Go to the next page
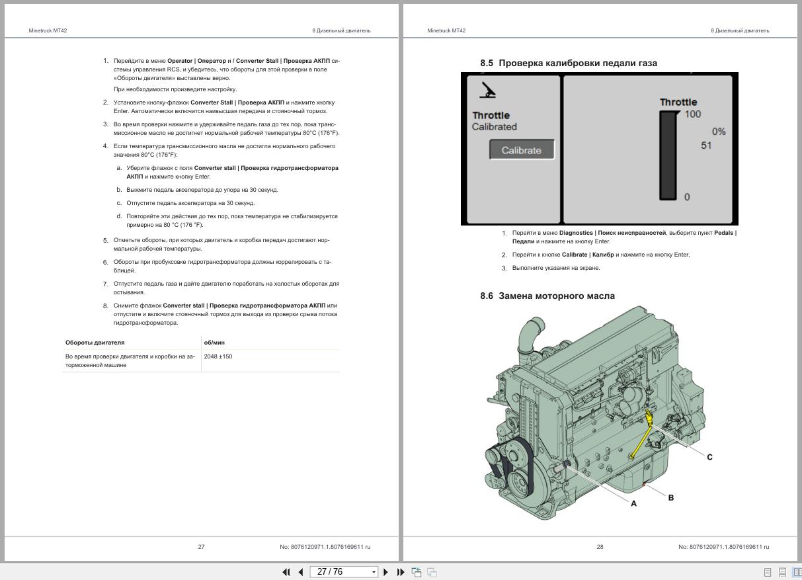The width and height of the screenshot is (802, 580). point(386,572)
